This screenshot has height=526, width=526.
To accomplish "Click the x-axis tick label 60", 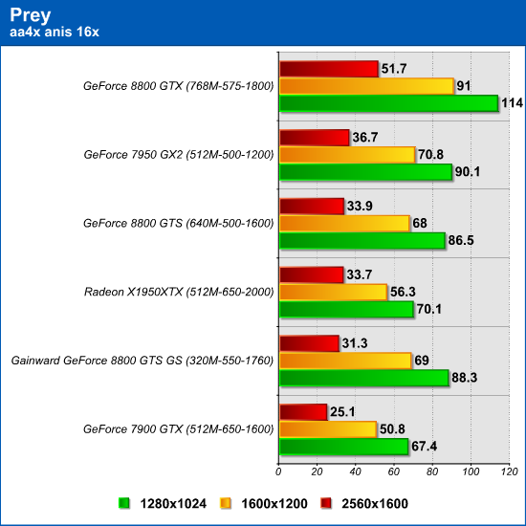I will 393,472.
